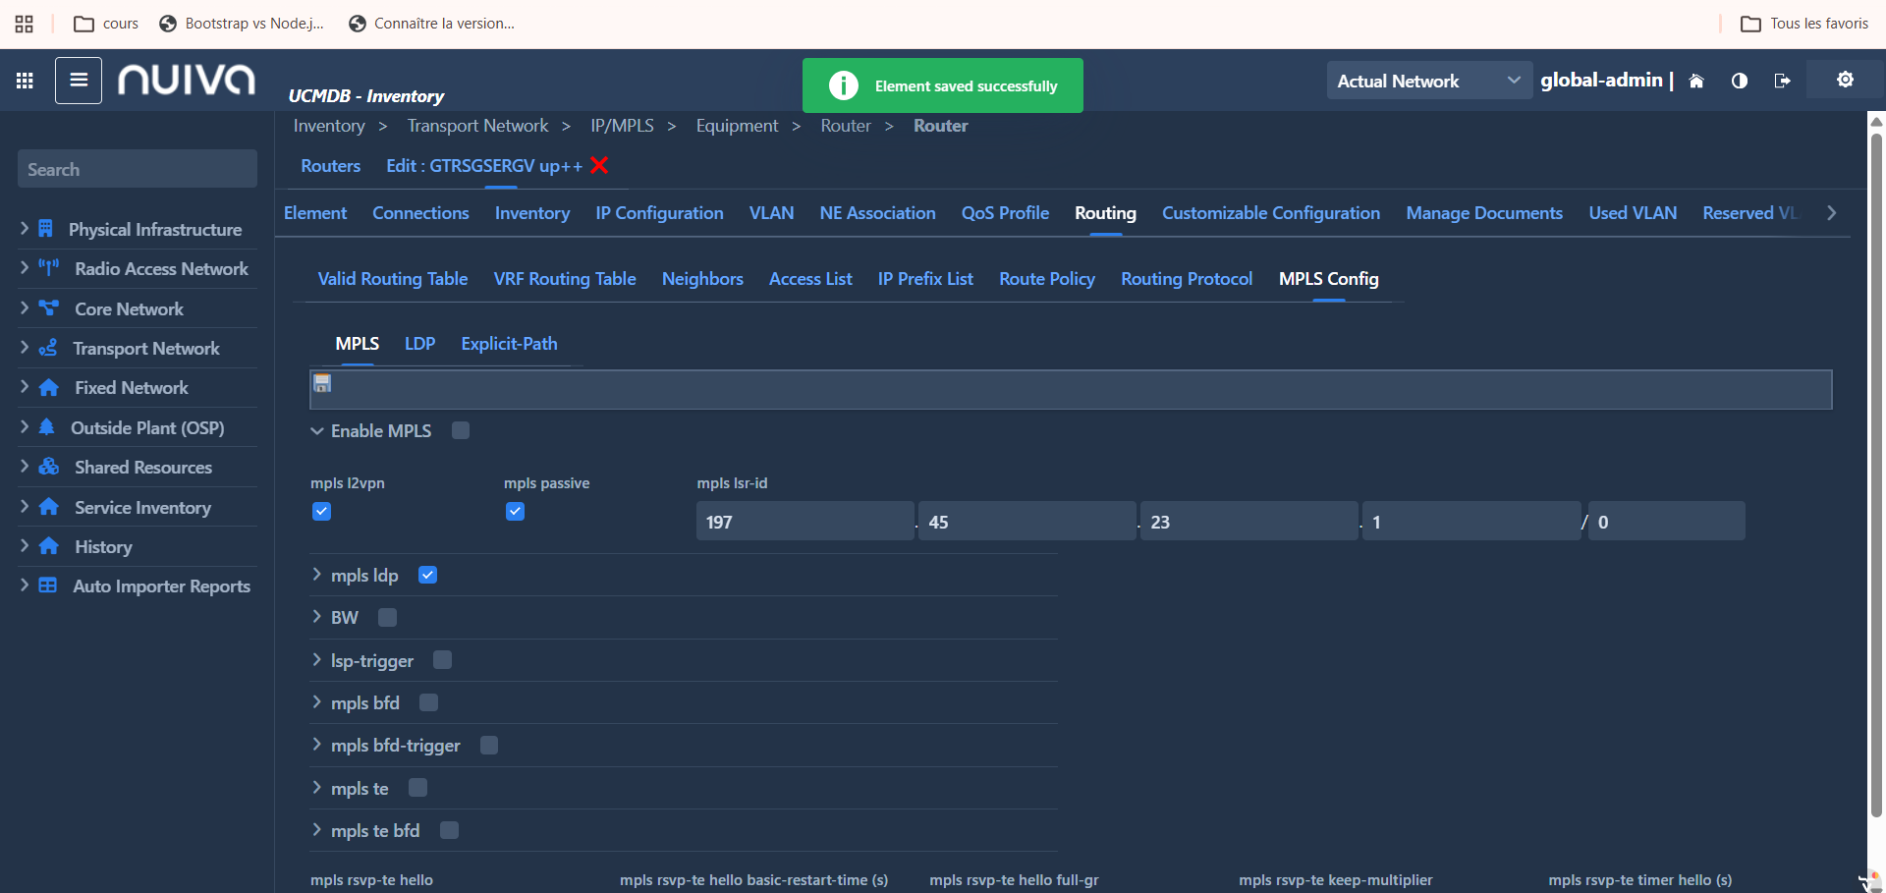This screenshot has height=893, width=1886.
Task: Click the save disk icon in MPLS toolbar
Action: click(x=322, y=383)
